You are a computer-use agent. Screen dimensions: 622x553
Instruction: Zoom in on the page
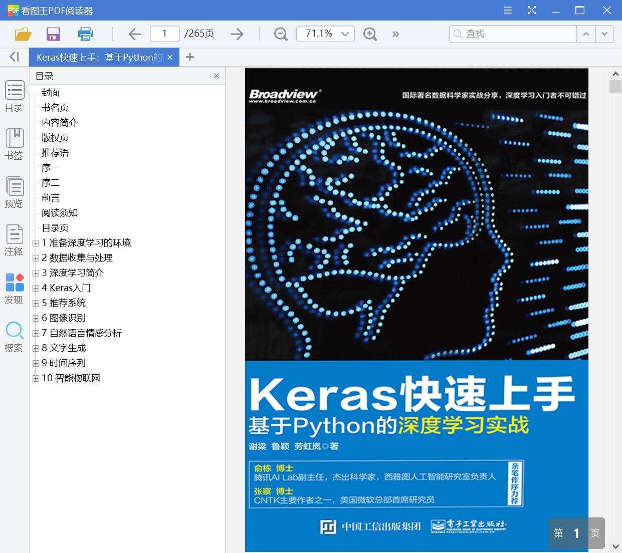point(370,34)
